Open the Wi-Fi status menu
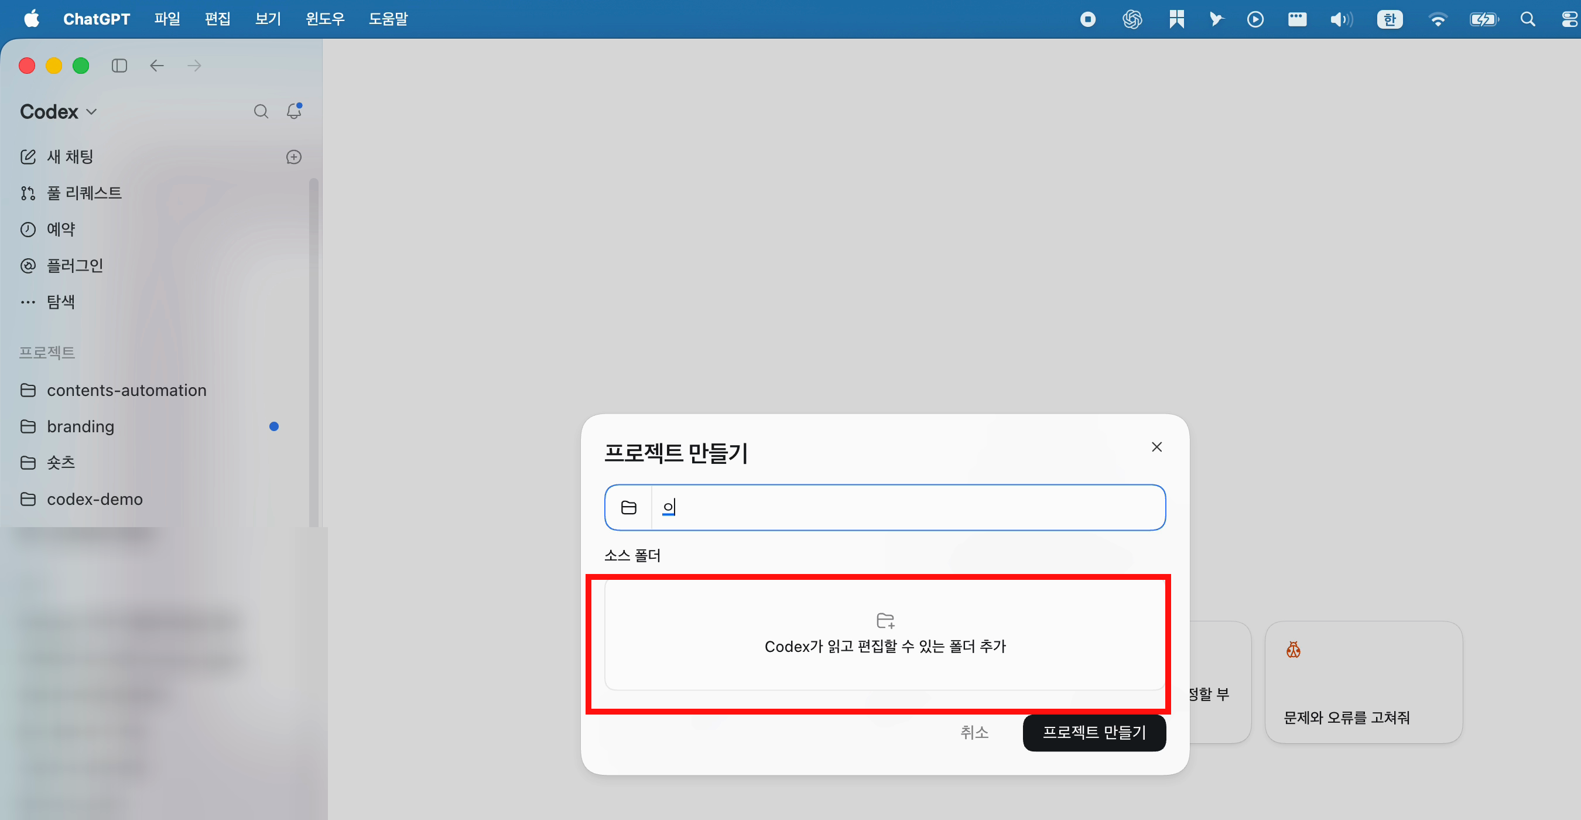Viewport: 1581px width, 820px height. tap(1438, 20)
